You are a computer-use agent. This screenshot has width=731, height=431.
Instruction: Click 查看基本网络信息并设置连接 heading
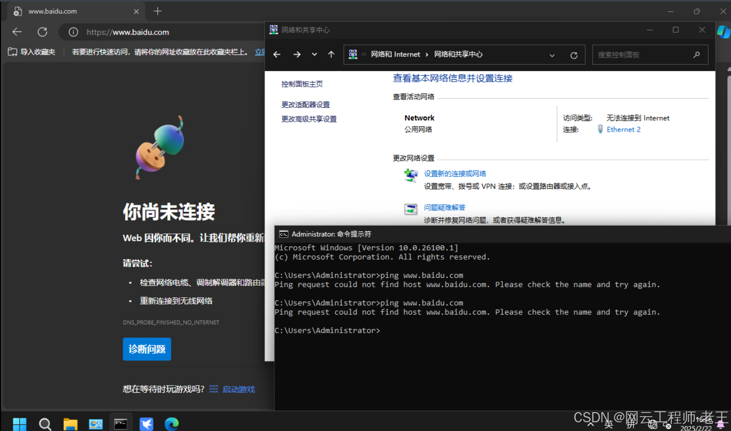point(453,78)
